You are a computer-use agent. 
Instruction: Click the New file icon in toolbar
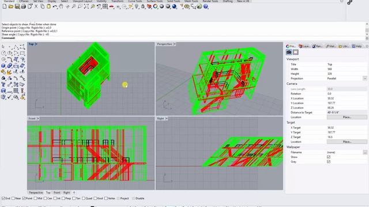(5, 6)
